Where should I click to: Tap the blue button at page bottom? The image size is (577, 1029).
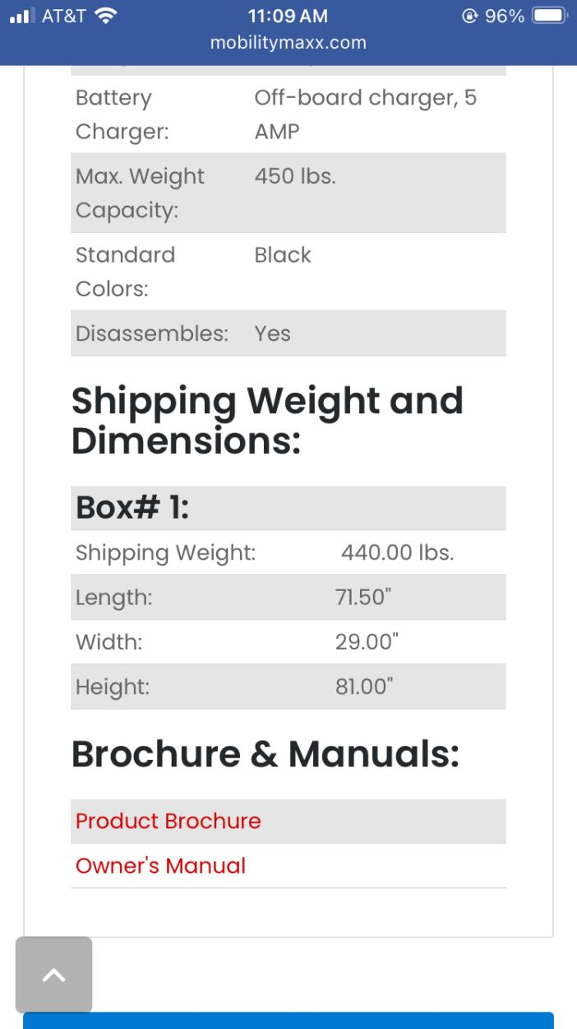pos(288,1021)
